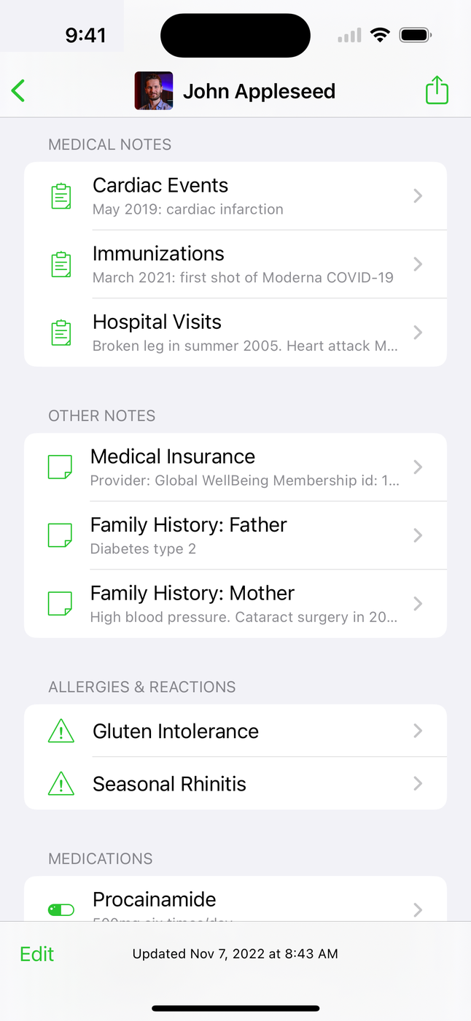The width and height of the screenshot is (471, 1021).
Task: Tap the Gluten Intolerance warning icon
Action: (x=61, y=731)
